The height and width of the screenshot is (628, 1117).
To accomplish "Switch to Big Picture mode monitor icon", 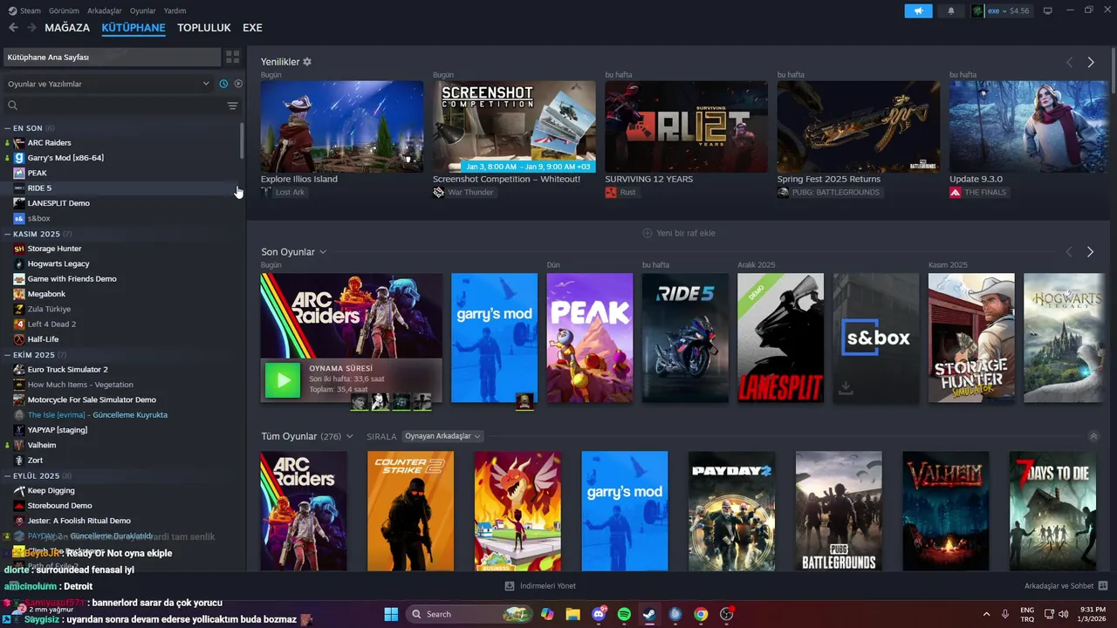I will pyautogui.click(x=1048, y=11).
